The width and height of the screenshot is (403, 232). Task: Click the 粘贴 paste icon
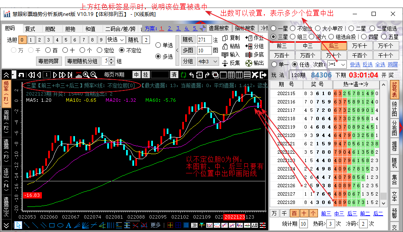click(225, 46)
